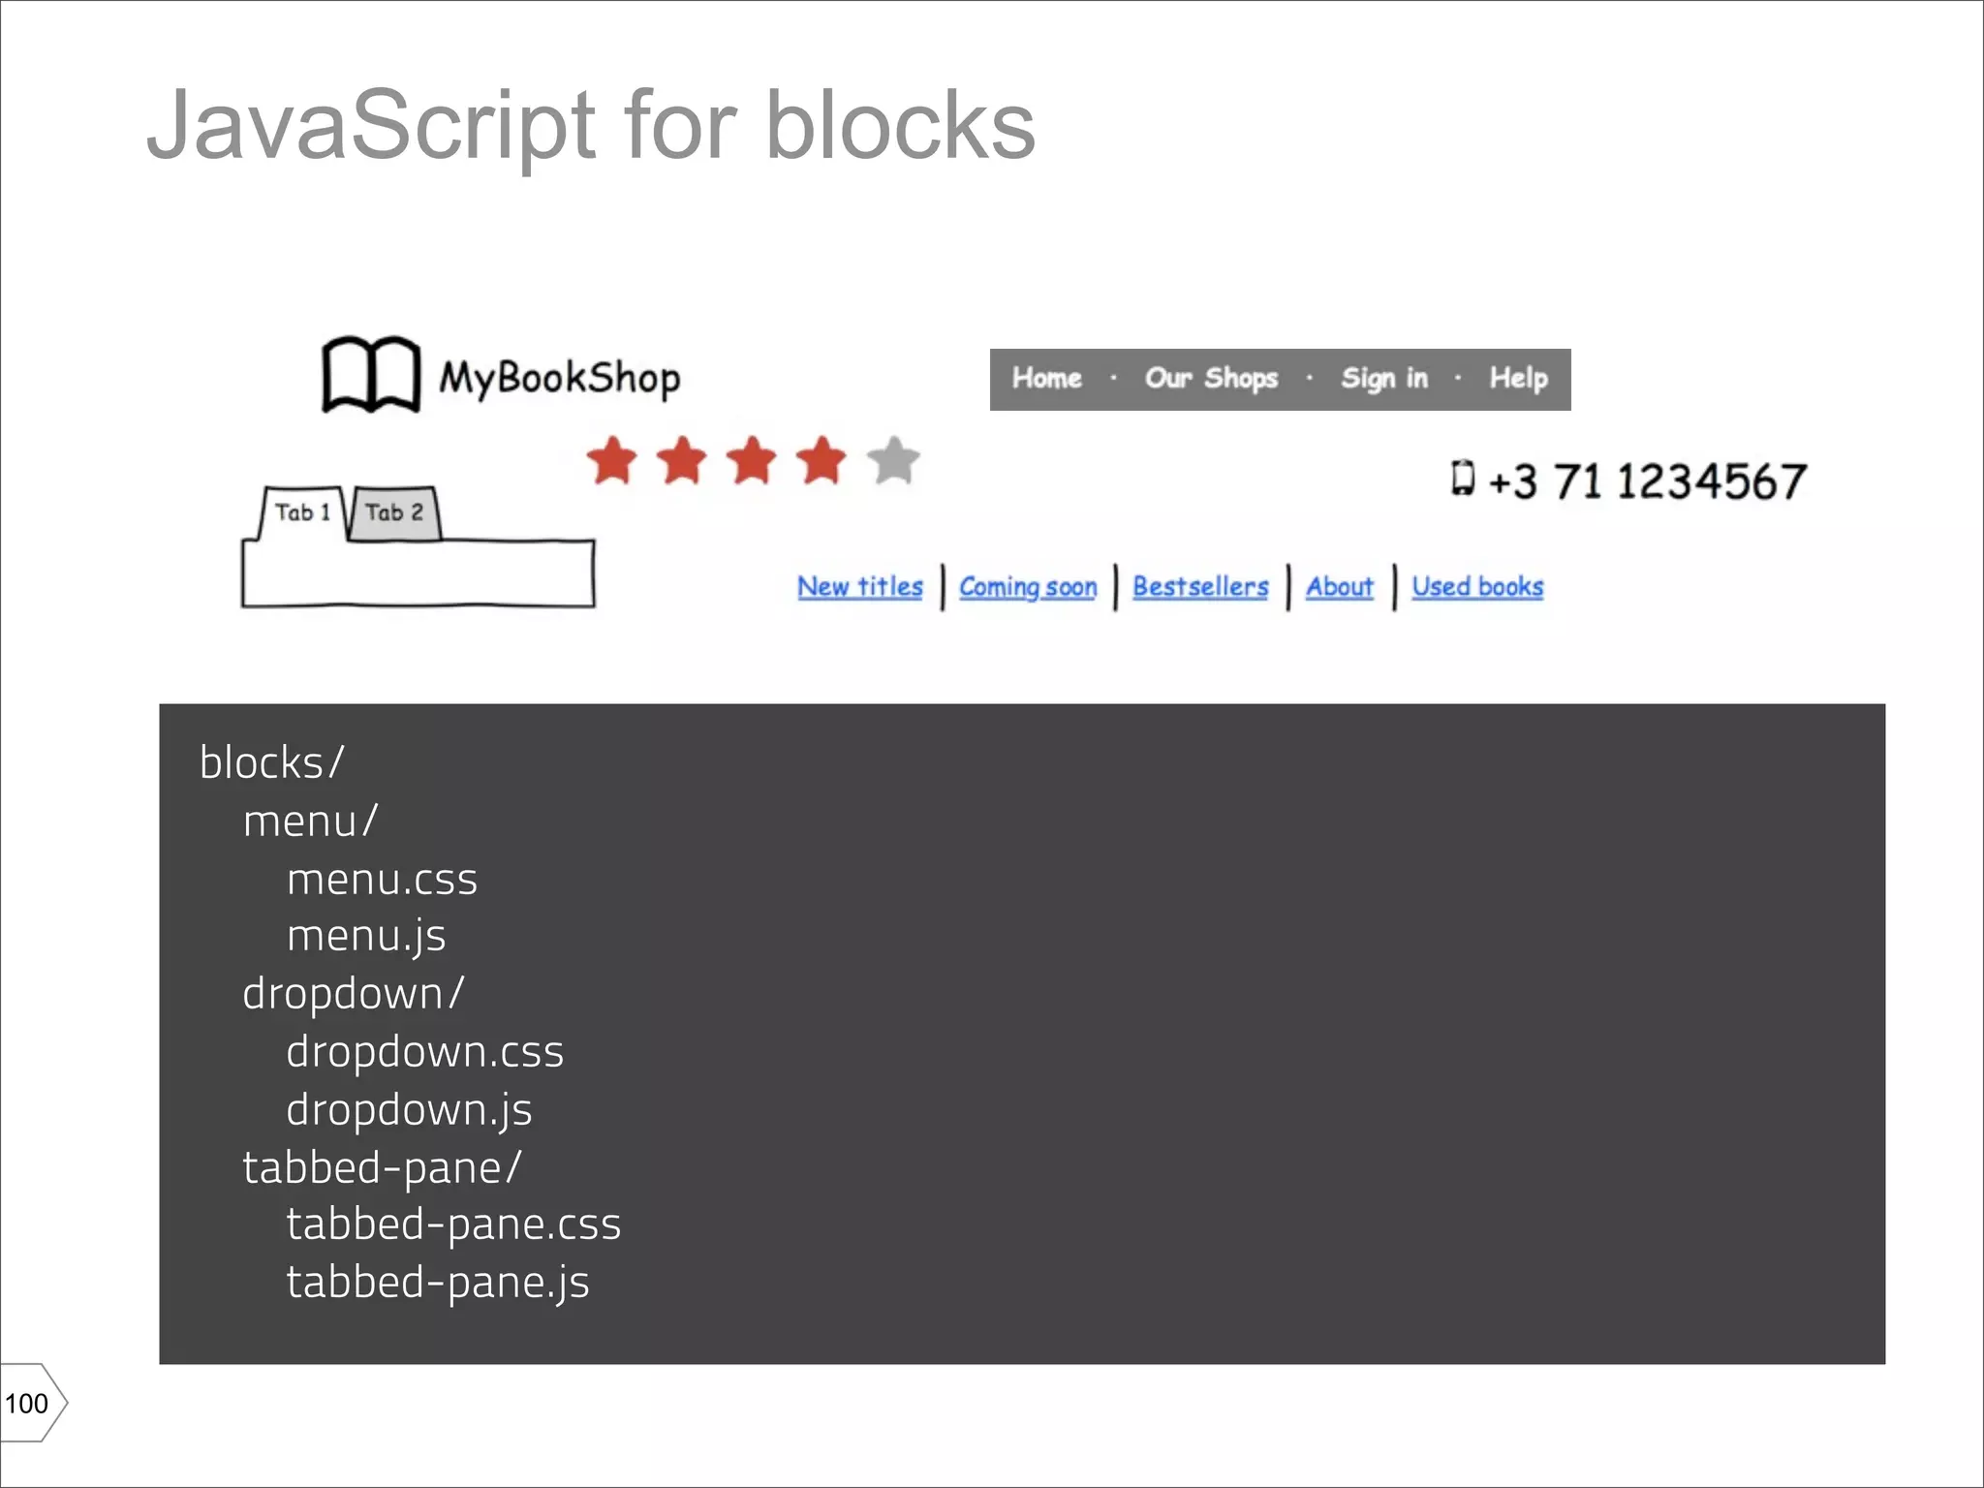The width and height of the screenshot is (1984, 1488).
Task: Select the dropdown/ folder line
Action: click(354, 994)
